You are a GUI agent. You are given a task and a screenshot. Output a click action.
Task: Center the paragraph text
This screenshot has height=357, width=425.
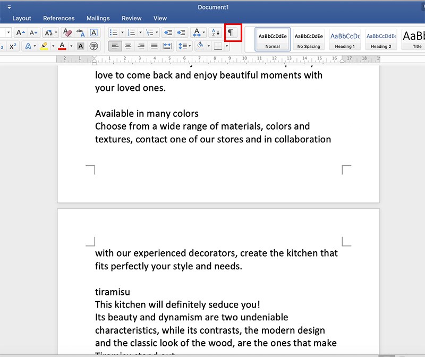coord(128,46)
